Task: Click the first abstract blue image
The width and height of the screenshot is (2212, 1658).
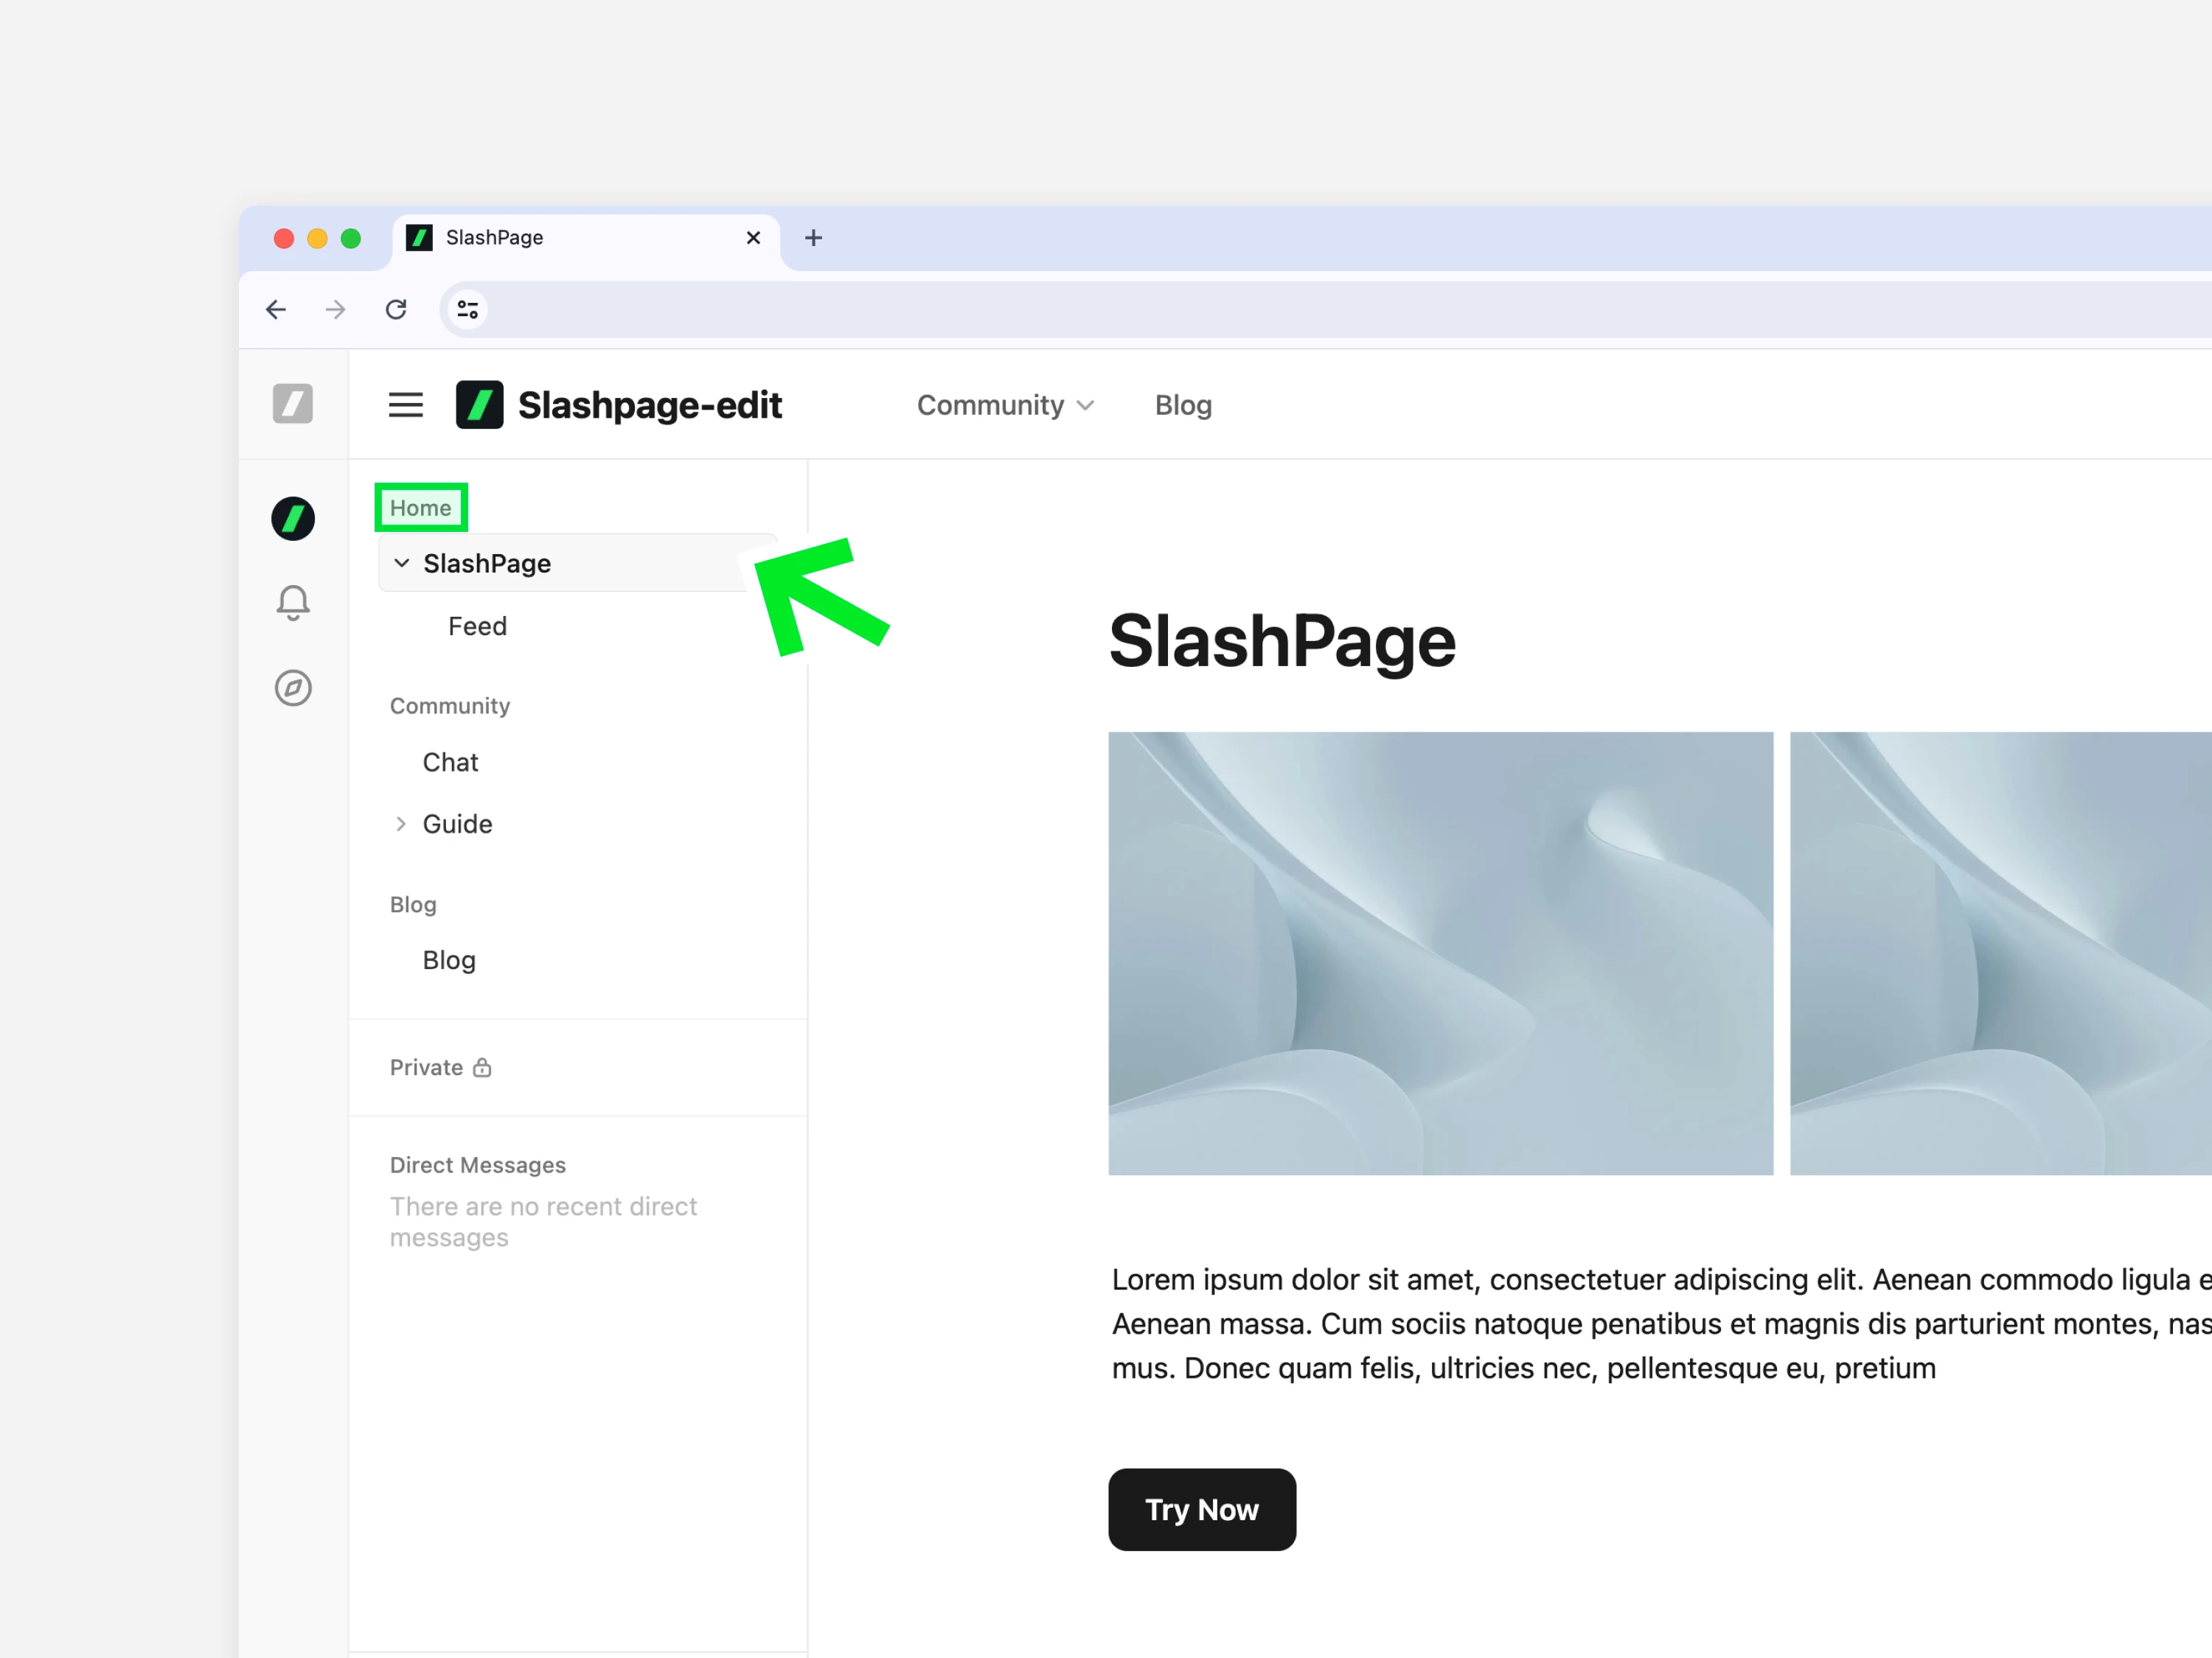Action: 1441,954
